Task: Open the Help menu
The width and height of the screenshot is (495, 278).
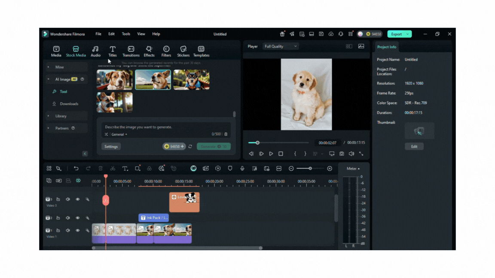Action: [x=156, y=34]
